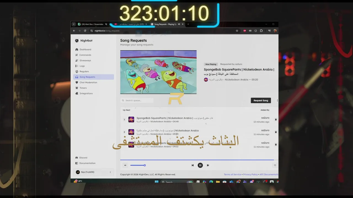Viewport: 353px width, 198px height.
Task: Open the Integrations page
Action: coord(93,94)
